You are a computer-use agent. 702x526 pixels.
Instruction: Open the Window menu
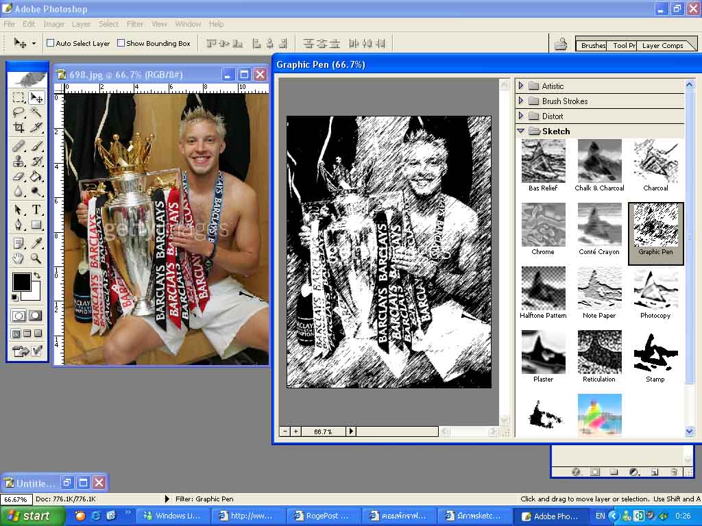188,24
